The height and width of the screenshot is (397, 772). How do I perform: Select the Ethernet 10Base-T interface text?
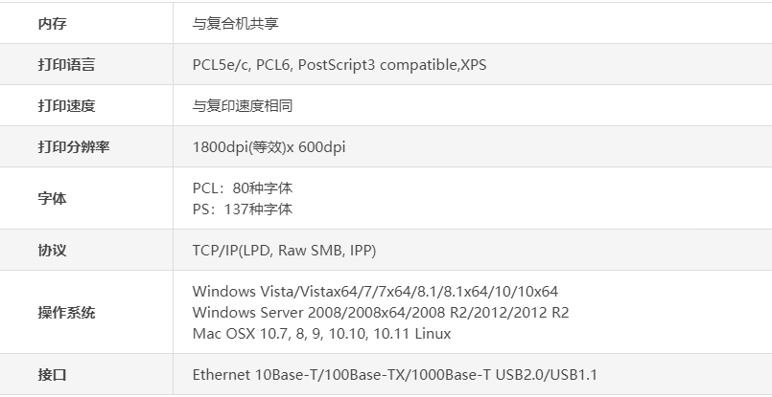[341, 375]
